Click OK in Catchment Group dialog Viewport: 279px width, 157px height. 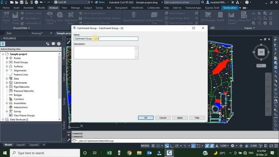(146, 118)
